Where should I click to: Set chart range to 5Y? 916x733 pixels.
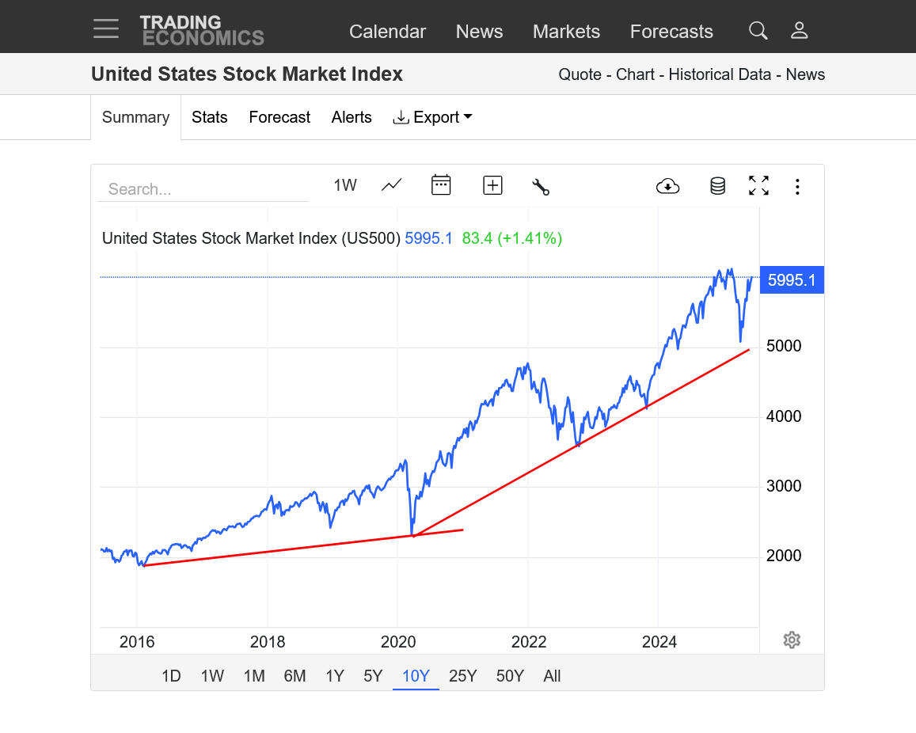point(373,676)
